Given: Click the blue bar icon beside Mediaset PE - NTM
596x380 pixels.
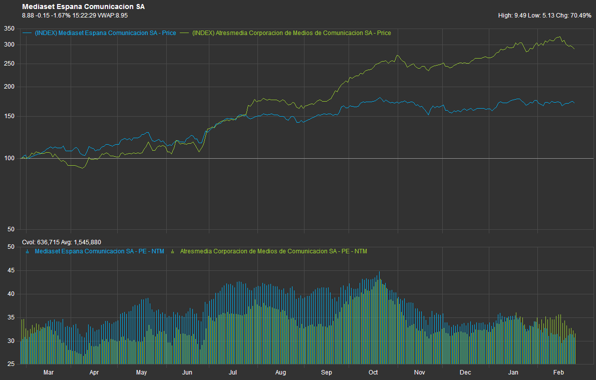Looking at the screenshot, I should pyautogui.click(x=27, y=251).
